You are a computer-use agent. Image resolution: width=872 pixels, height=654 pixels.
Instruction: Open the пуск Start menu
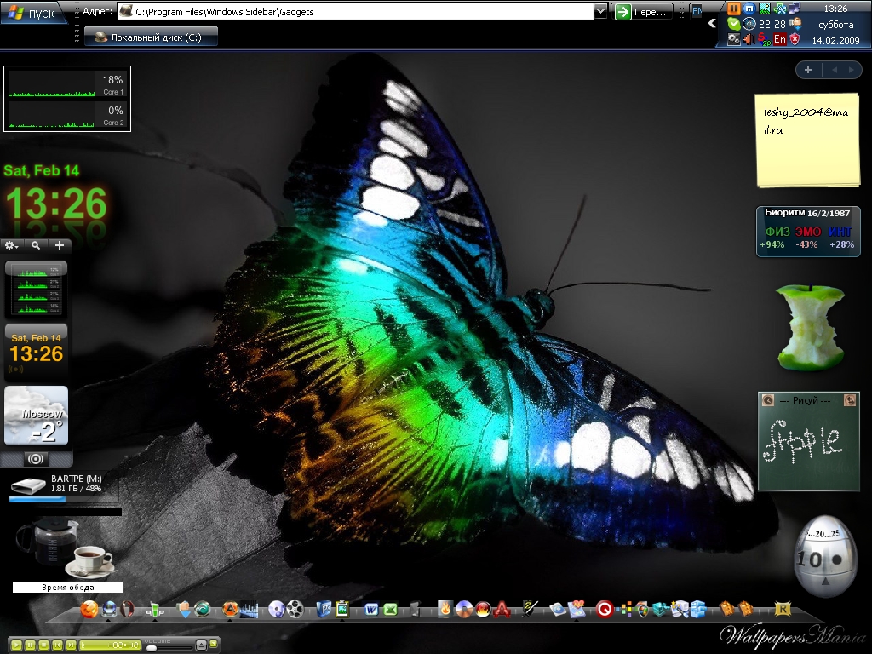click(x=33, y=13)
